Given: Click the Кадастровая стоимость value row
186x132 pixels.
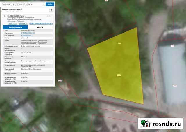Looking at the screenshot, I should pyautogui.click(x=26, y=52).
